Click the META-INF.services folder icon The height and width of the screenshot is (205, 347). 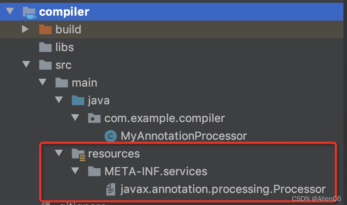point(94,171)
